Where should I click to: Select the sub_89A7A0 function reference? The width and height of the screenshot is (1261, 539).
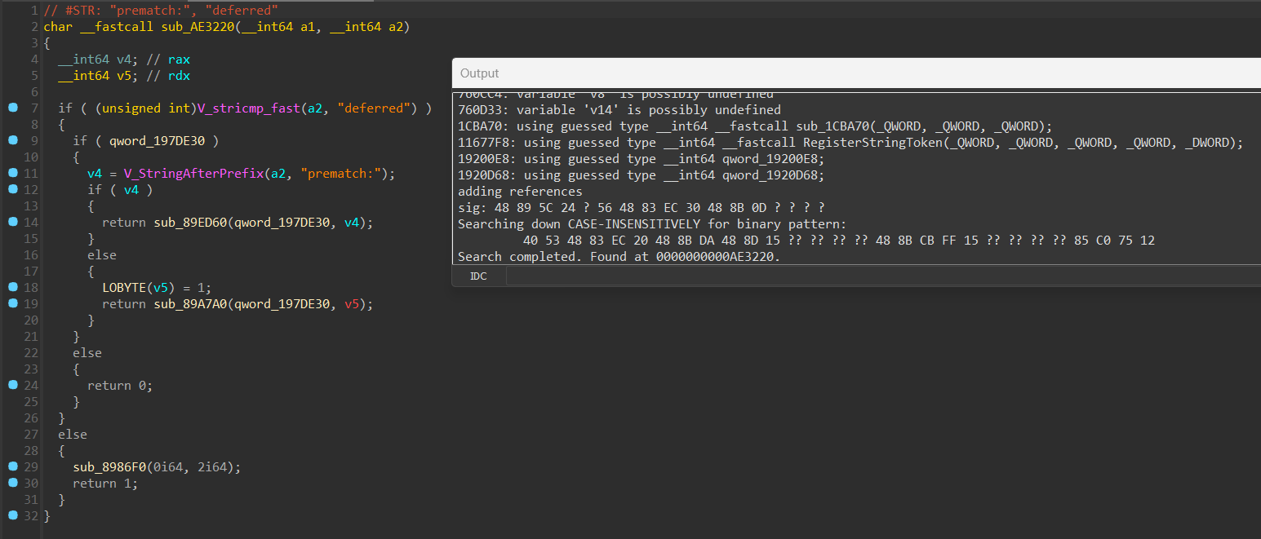(192, 304)
